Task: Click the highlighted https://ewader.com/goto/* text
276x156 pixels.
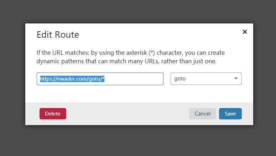Action: click(x=72, y=79)
